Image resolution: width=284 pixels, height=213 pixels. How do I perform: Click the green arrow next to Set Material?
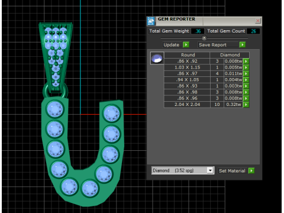tap(251, 170)
